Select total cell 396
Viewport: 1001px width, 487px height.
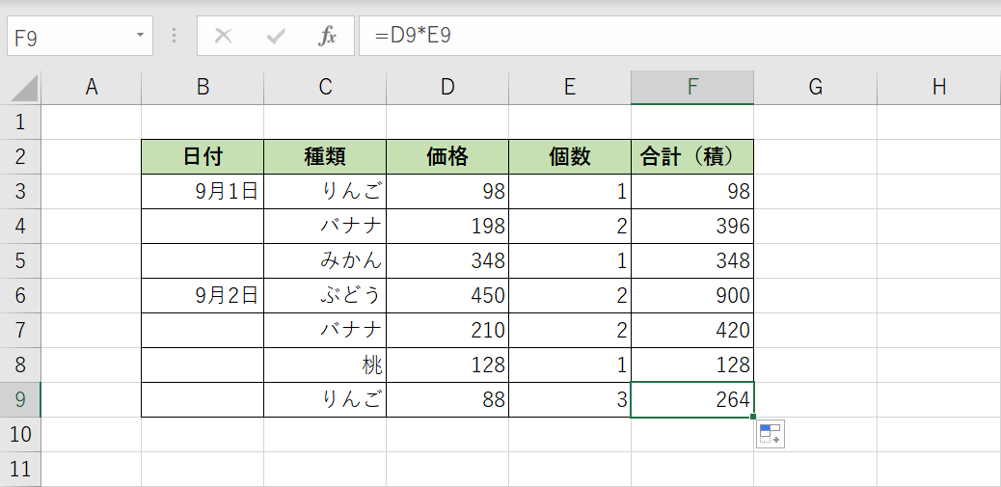[x=692, y=226]
